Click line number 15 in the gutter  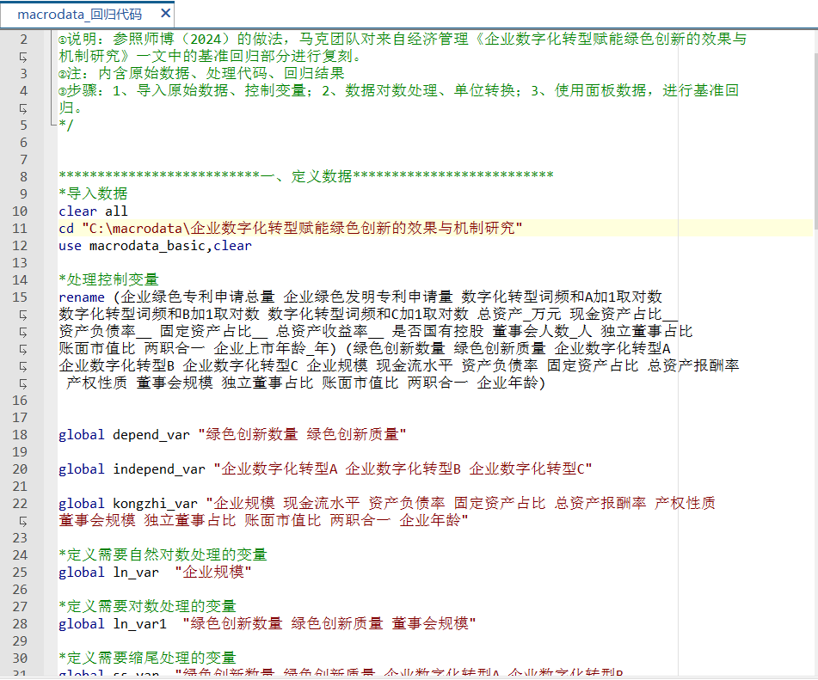(20, 297)
